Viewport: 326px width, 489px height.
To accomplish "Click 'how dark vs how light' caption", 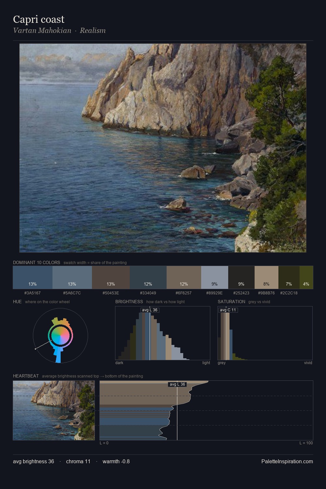I will pyautogui.click(x=165, y=302).
